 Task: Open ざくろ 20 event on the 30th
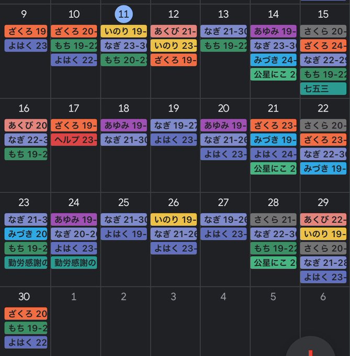[x=26, y=314]
